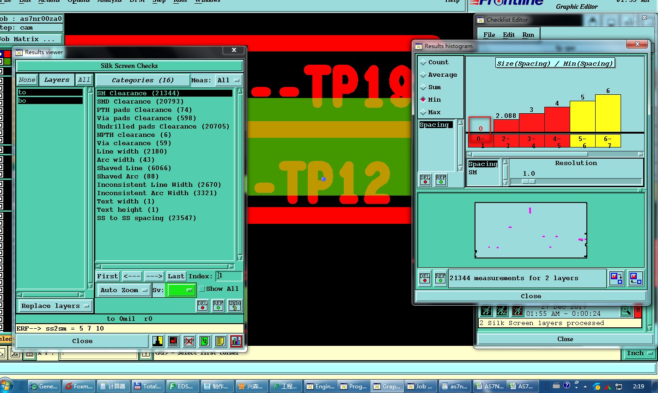This screenshot has height=393, width=658.
Task: Click the split black-yellow icon in Results viewer
Action: pyautogui.click(x=158, y=341)
